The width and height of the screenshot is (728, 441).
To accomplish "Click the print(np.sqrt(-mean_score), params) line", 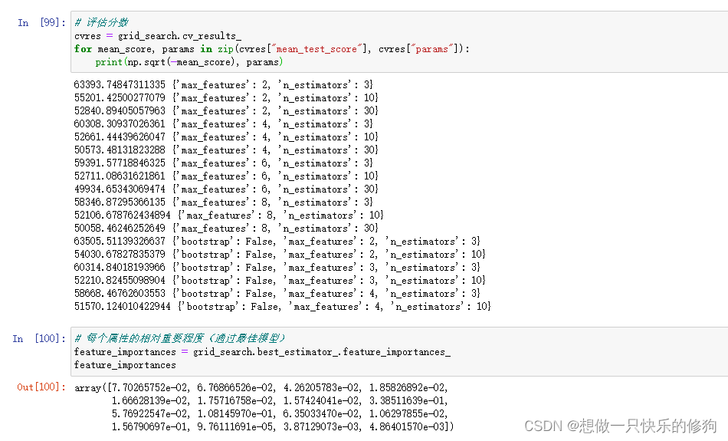I will click(189, 62).
